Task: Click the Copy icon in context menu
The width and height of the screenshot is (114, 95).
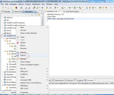Action: 18,37
